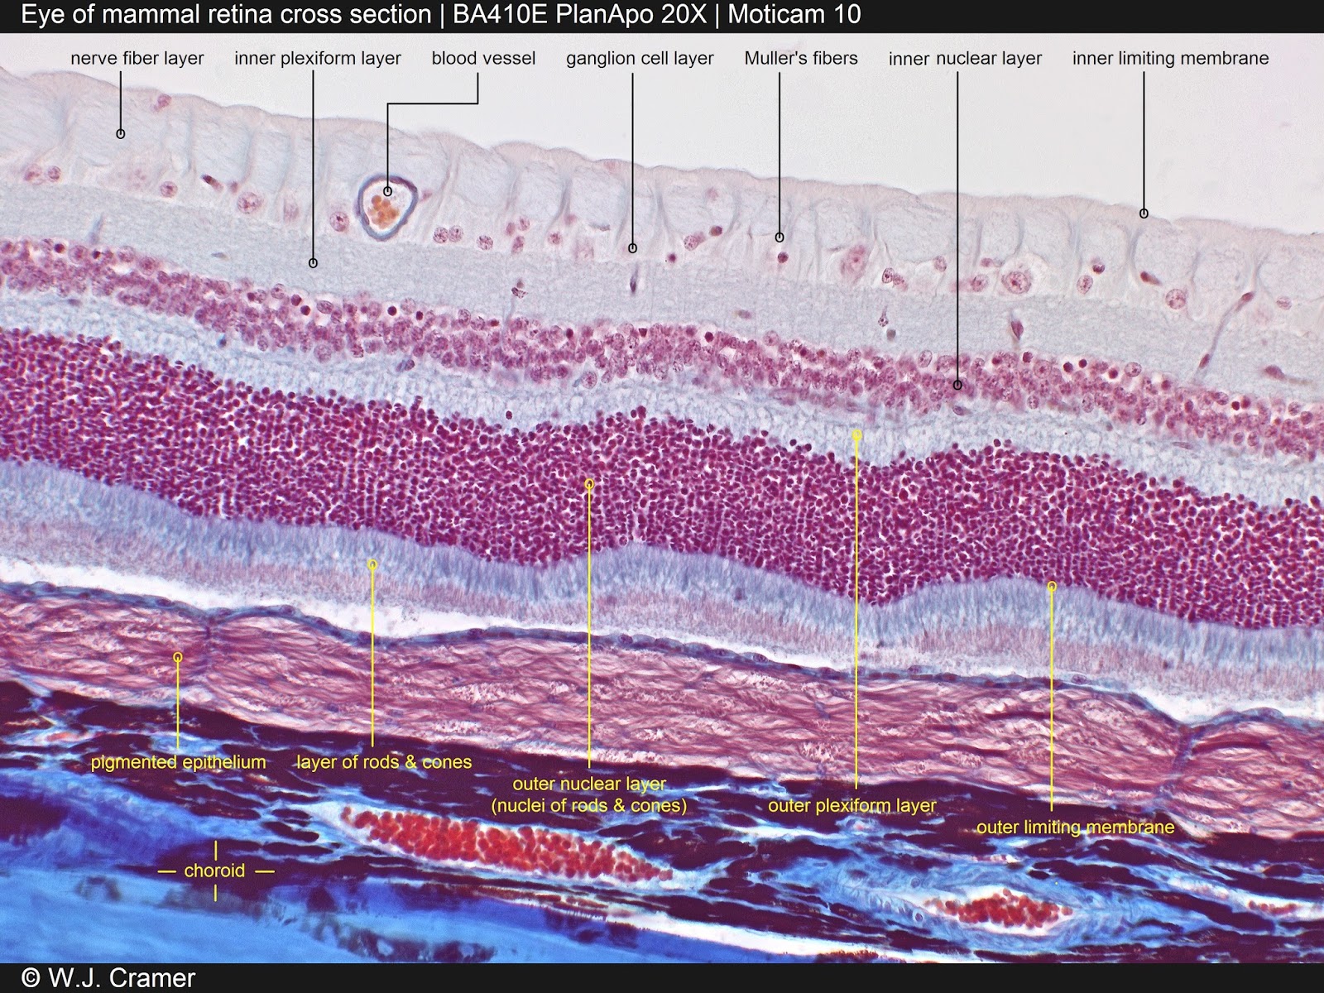Select the inner nuclear layer marker circle
Viewport: 1324px width, 993px height.
(958, 385)
